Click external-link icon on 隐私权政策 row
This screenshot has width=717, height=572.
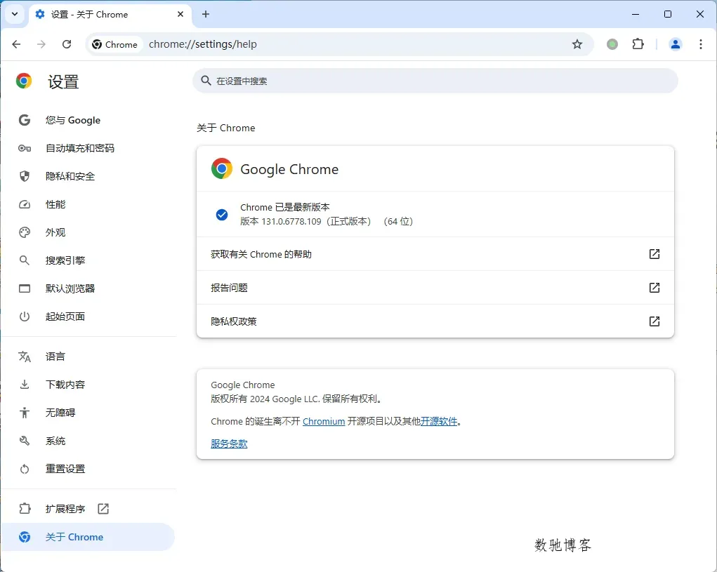click(x=654, y=321)
